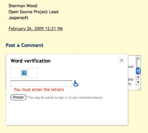Click the Jaspersoft company name text

pyautogui.click(x=18, y=18)
